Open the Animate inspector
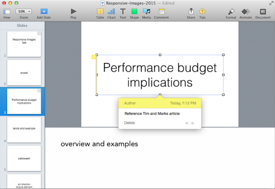 245,12
